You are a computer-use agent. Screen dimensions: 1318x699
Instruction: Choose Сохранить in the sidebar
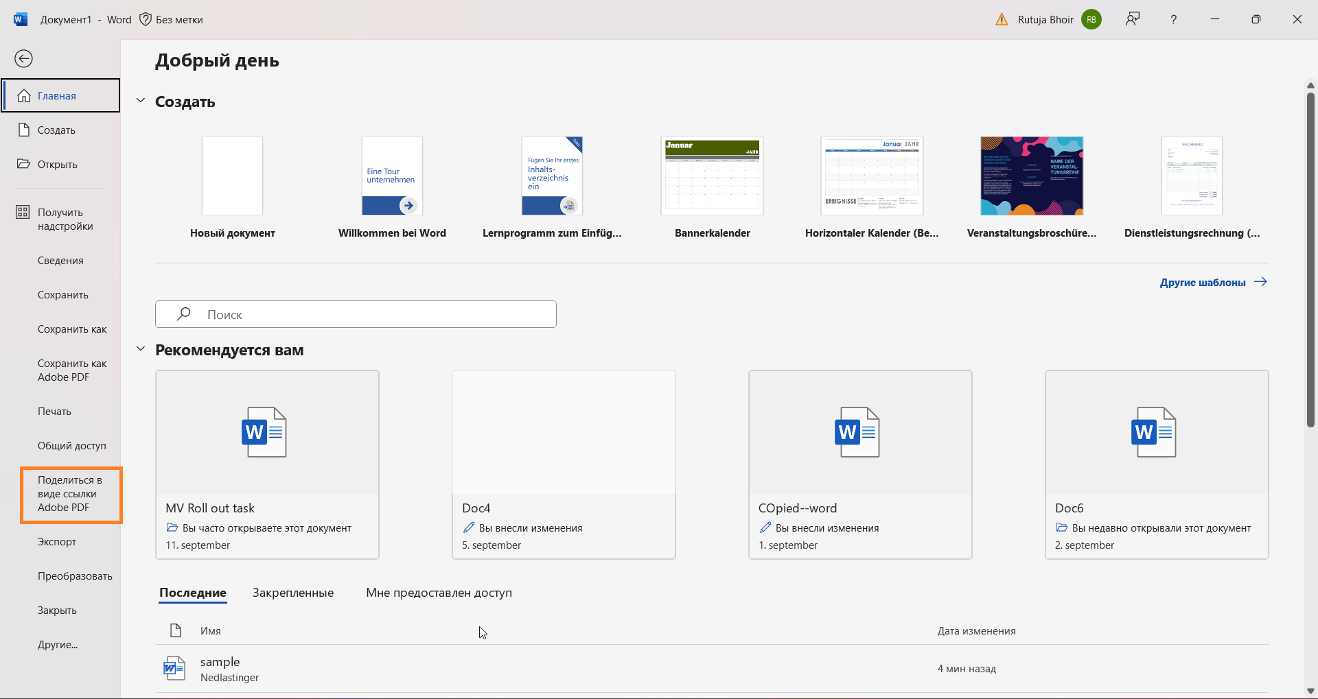[60, 295]
